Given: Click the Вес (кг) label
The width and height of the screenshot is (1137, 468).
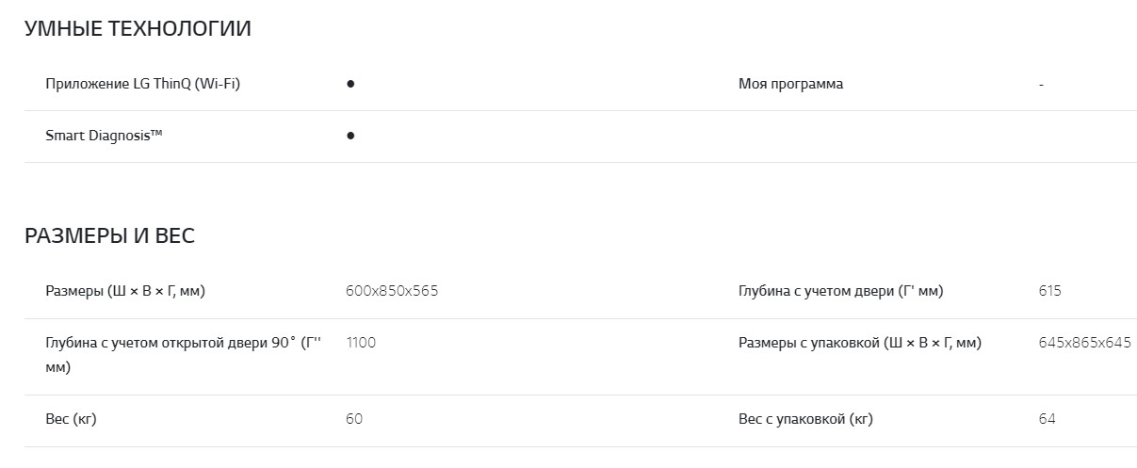Looking at the screenshot, I should 71,419.
